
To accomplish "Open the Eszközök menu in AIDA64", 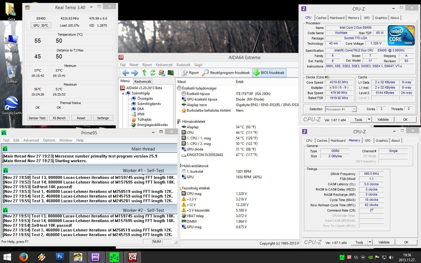I will [183, 65].
